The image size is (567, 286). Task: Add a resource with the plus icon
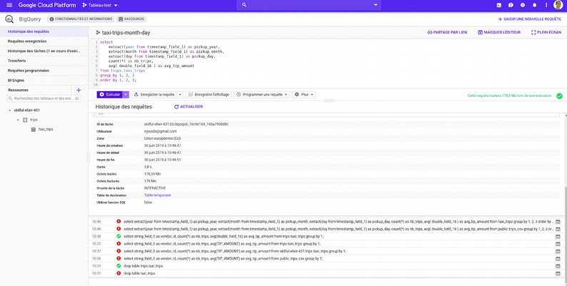click(x=79, y=91)
